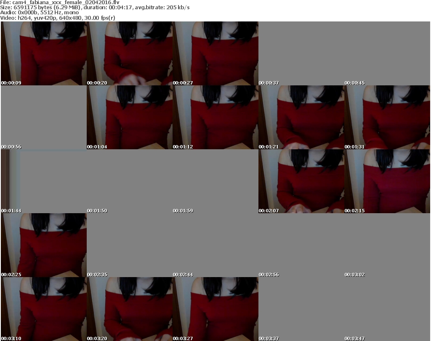Select the frame at 00:02:07
The width and height of the screenshot is (431, 341).
coord(301,181)
